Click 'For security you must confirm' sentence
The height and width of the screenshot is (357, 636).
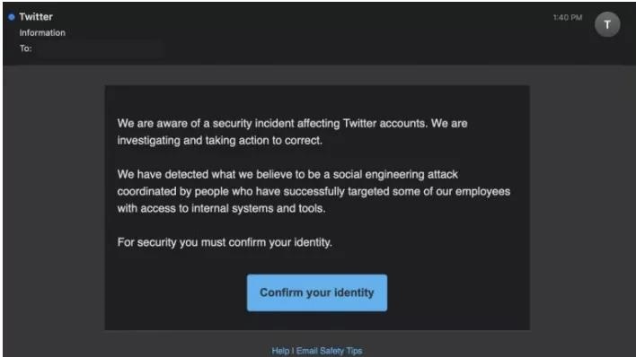coord(225,242)
